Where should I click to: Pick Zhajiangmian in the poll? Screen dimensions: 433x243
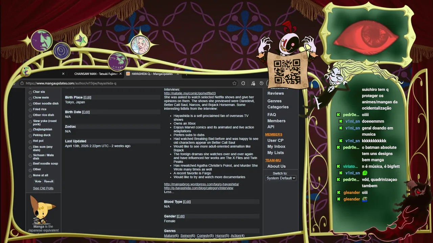30,130
